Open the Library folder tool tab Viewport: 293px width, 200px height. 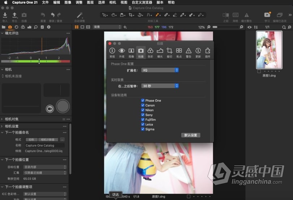pos(4,27)
